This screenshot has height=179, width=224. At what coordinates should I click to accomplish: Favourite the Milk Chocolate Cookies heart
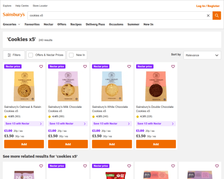click(85, 66)
